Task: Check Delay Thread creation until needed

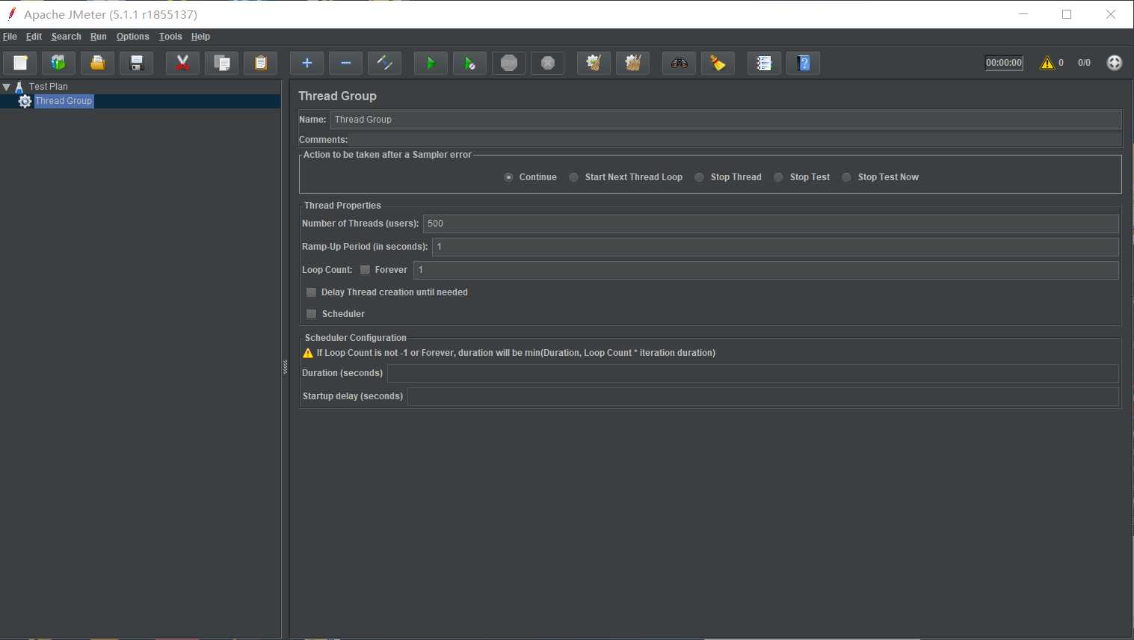Action: (312, 292)
